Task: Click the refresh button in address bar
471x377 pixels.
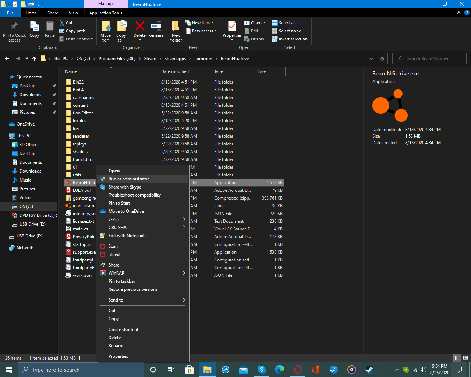Action: [382, 59]
